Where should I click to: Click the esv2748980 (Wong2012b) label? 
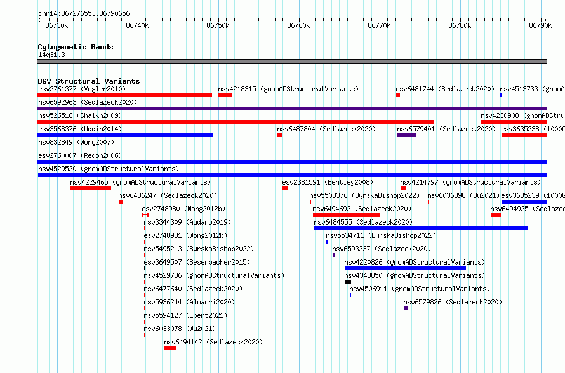pyautogui.click(x=183, y=209)
